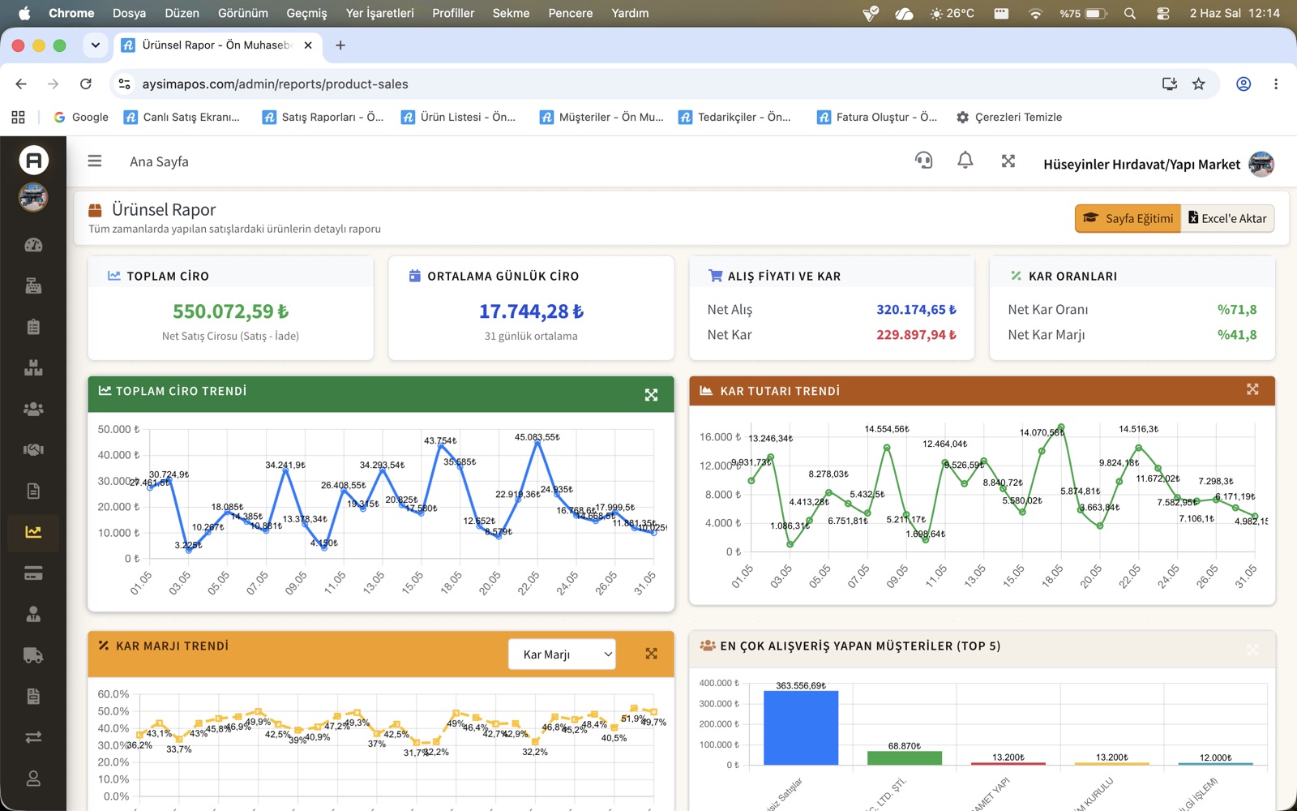Expand the Toplam Ciro Trendi chart
Screen dimensions: 1297x811
click(x=651, y=395)
